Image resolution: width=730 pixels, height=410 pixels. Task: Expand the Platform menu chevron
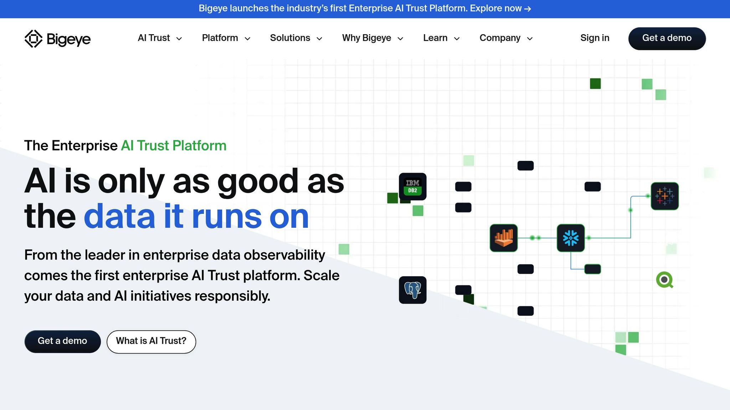[x=247, y=38]
